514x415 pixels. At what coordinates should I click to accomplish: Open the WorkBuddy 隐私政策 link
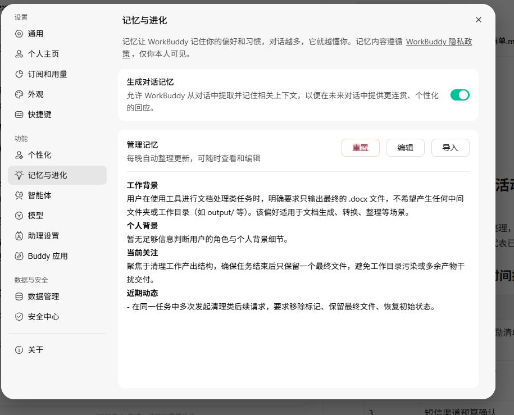(x=439, y=42)
